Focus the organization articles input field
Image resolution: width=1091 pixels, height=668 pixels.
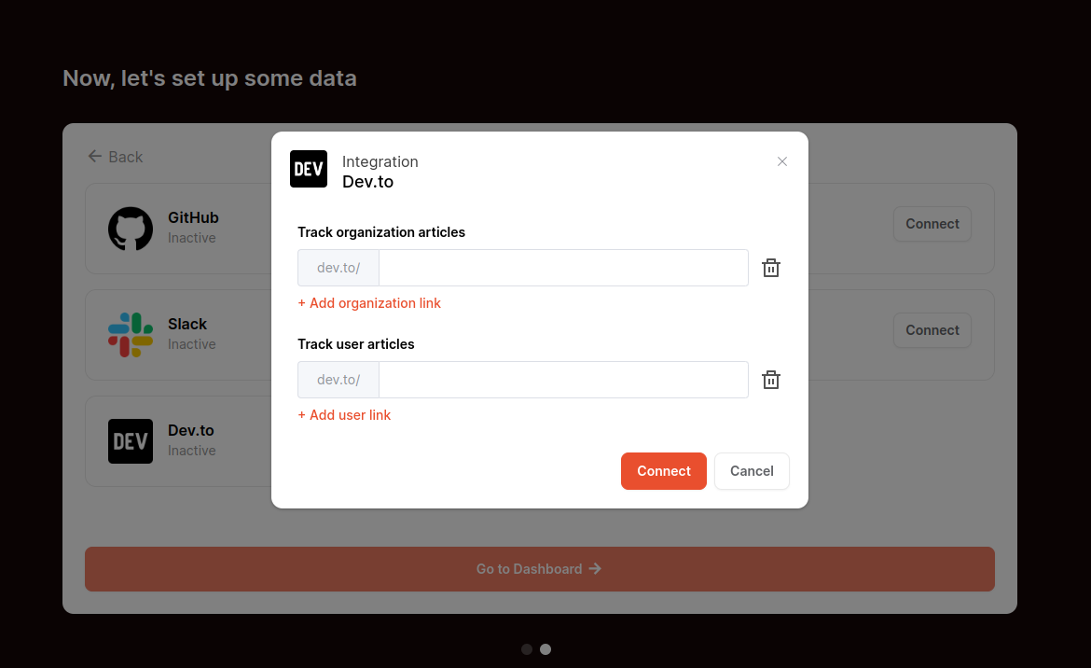pyautogui.click(x=563, y=268)
